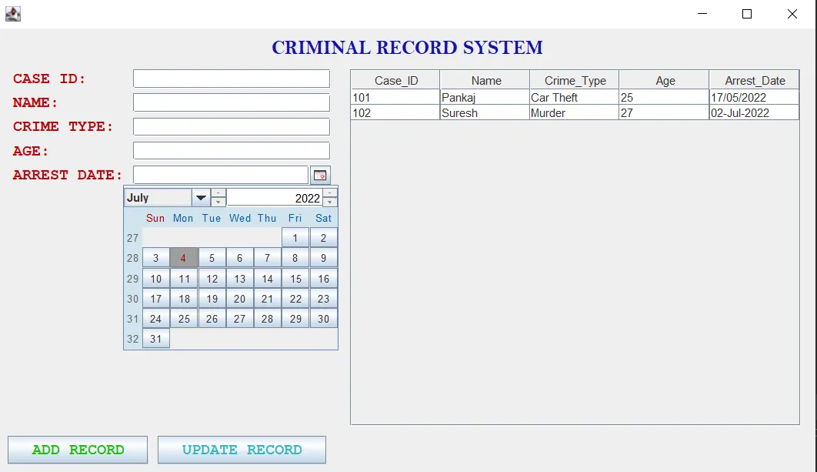Click the ADD RECORD button
817x472 pixels.
[77, 450]
